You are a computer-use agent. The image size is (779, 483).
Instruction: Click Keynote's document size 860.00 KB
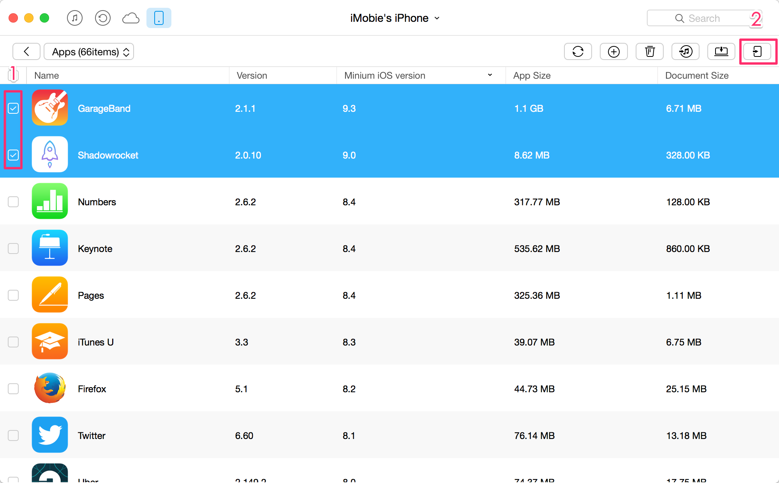(x=688, y=249)
